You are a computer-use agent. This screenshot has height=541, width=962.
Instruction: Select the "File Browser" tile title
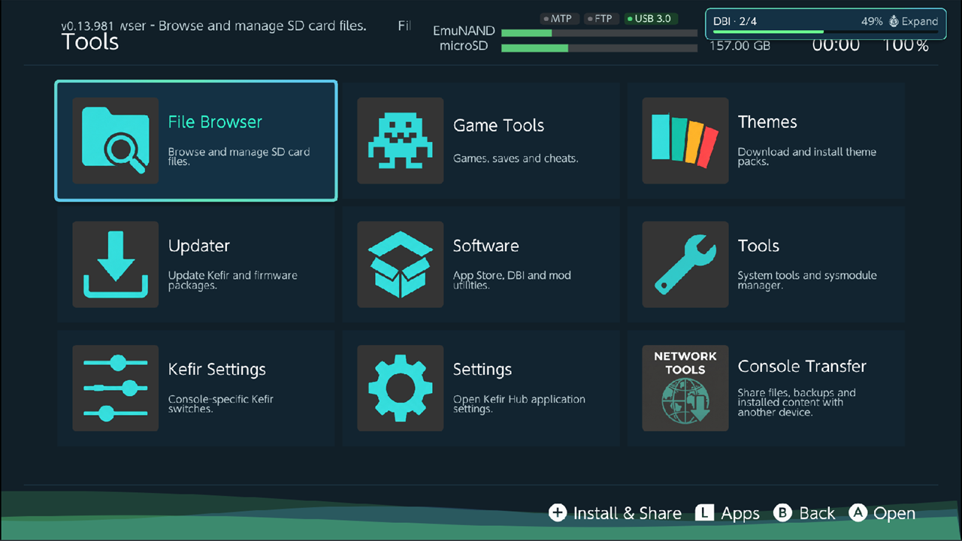tap(215, 122)
